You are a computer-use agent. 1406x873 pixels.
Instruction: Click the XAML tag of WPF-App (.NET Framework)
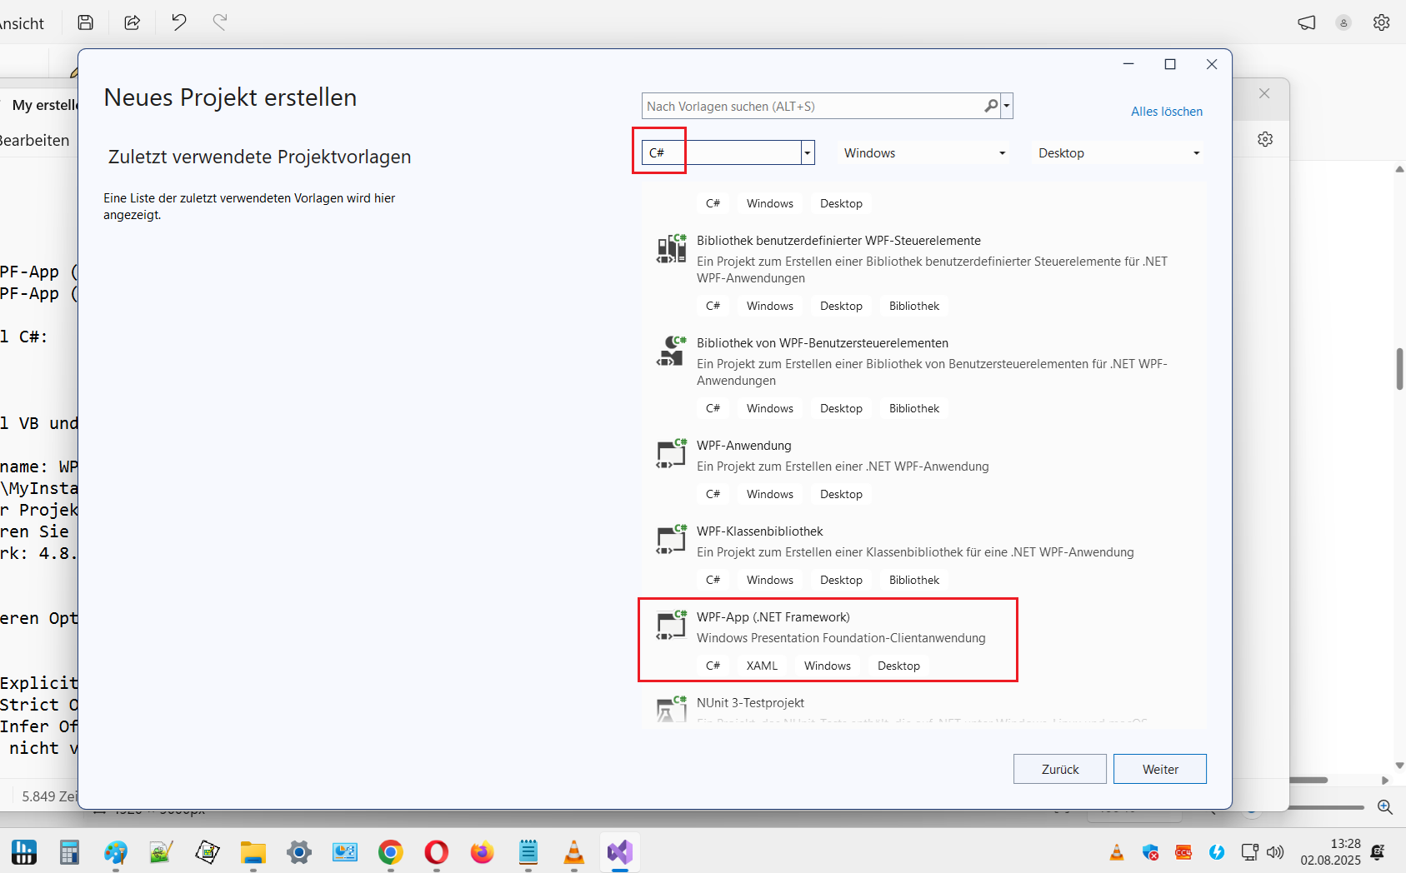762,666
